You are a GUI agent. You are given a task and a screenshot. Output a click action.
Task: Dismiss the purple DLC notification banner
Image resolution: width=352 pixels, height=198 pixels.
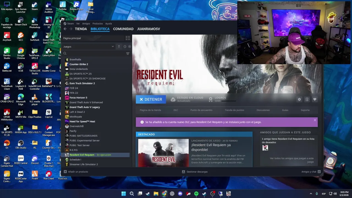point(315,120)
